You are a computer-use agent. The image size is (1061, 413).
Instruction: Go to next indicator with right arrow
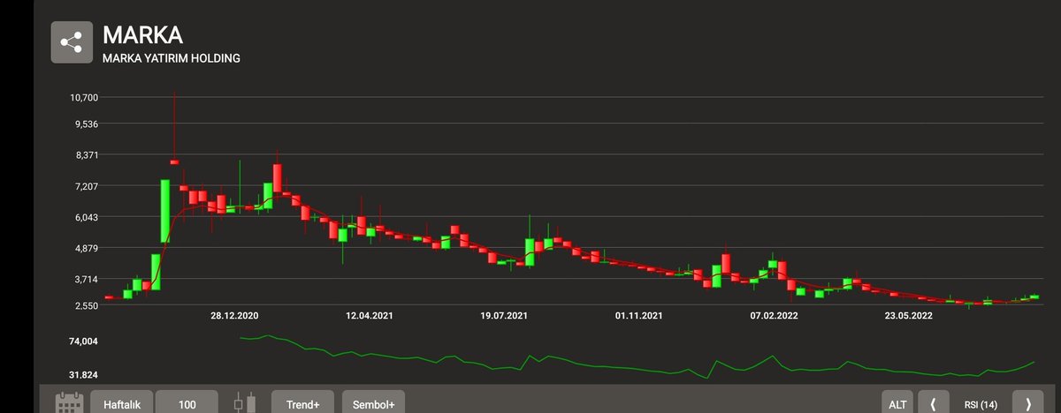click(1027, 403)
